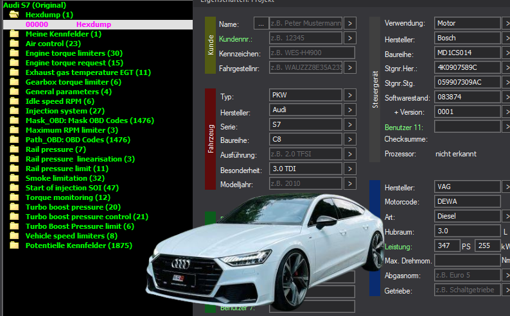
Task: Click the Injection system folder icon
Action: pos(14,111)
